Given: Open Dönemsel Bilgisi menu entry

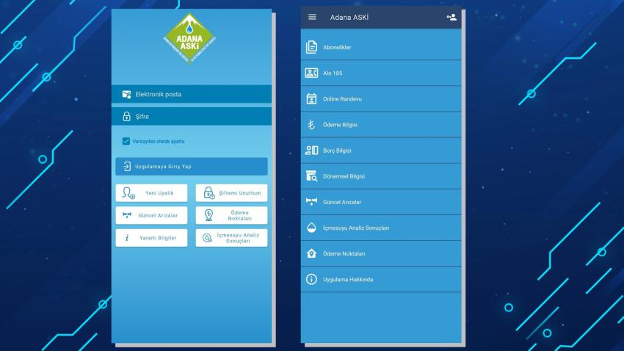Looking at the screenshot, I should pos(381,176).
